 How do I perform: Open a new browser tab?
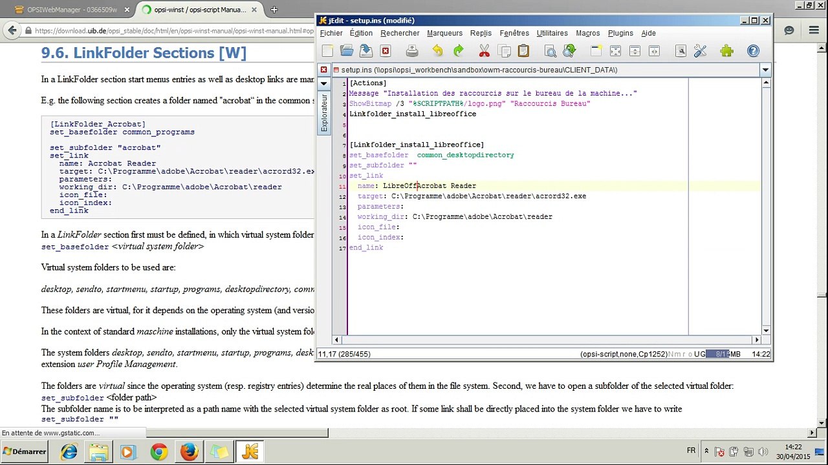[274, 10]
